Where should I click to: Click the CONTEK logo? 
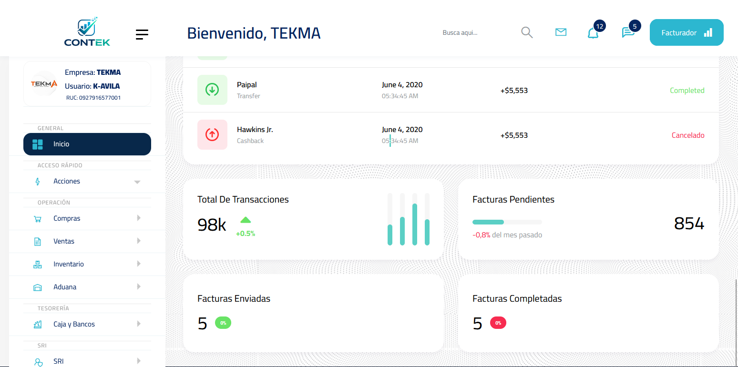point(87,32)
